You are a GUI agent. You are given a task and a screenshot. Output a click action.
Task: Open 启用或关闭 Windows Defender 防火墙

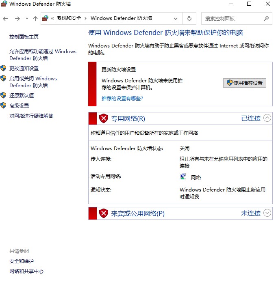(x=33, y=82)
